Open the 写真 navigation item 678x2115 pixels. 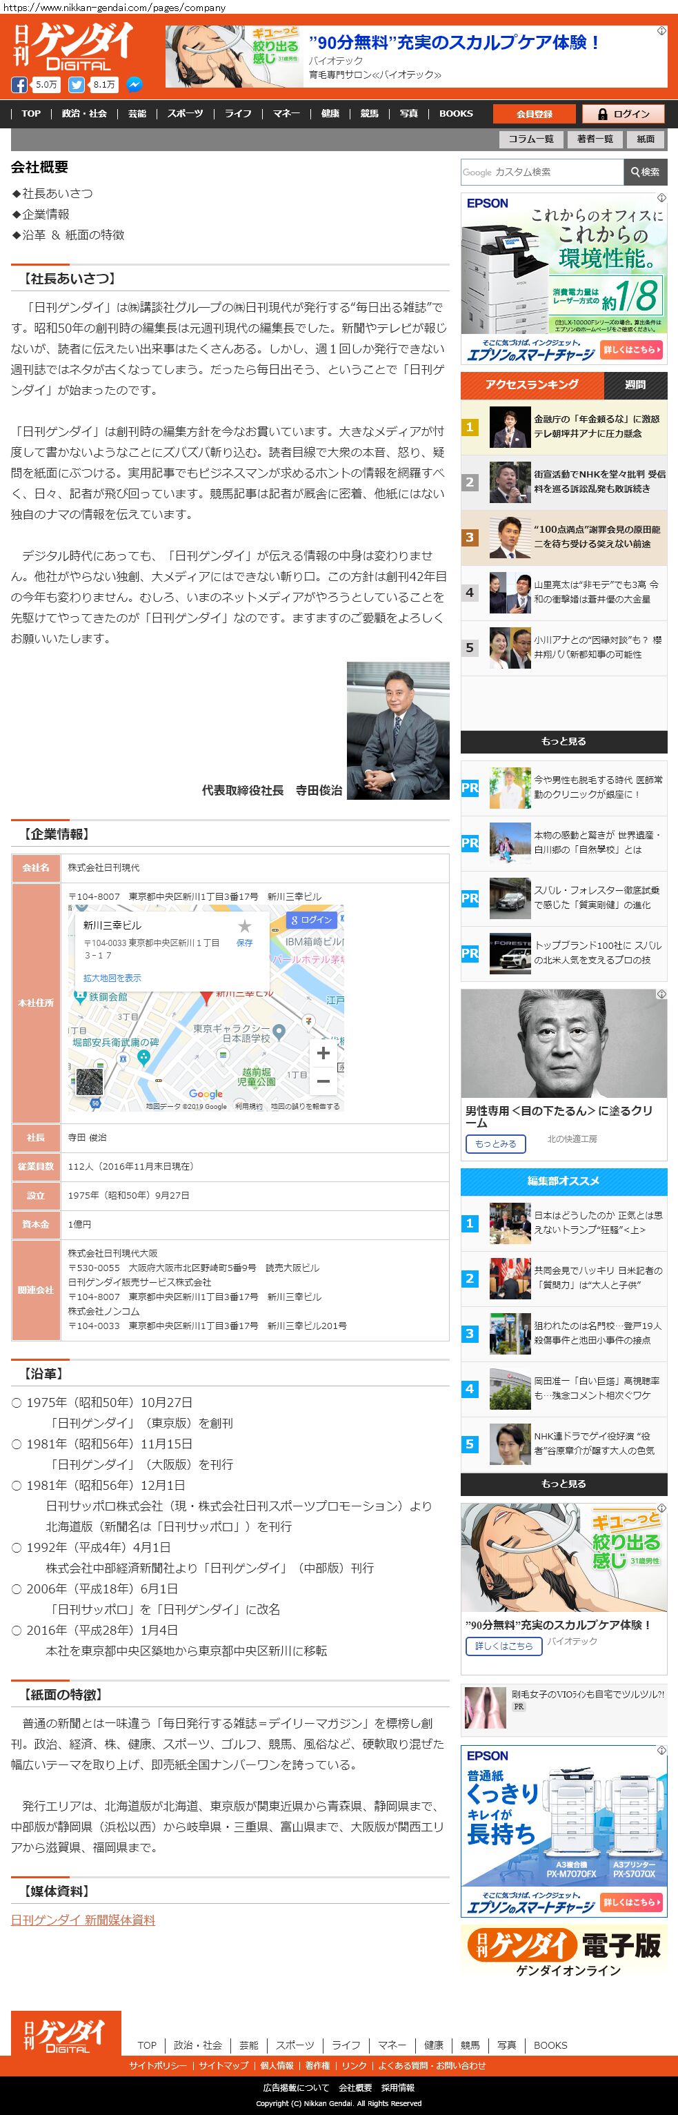(409, 113)
